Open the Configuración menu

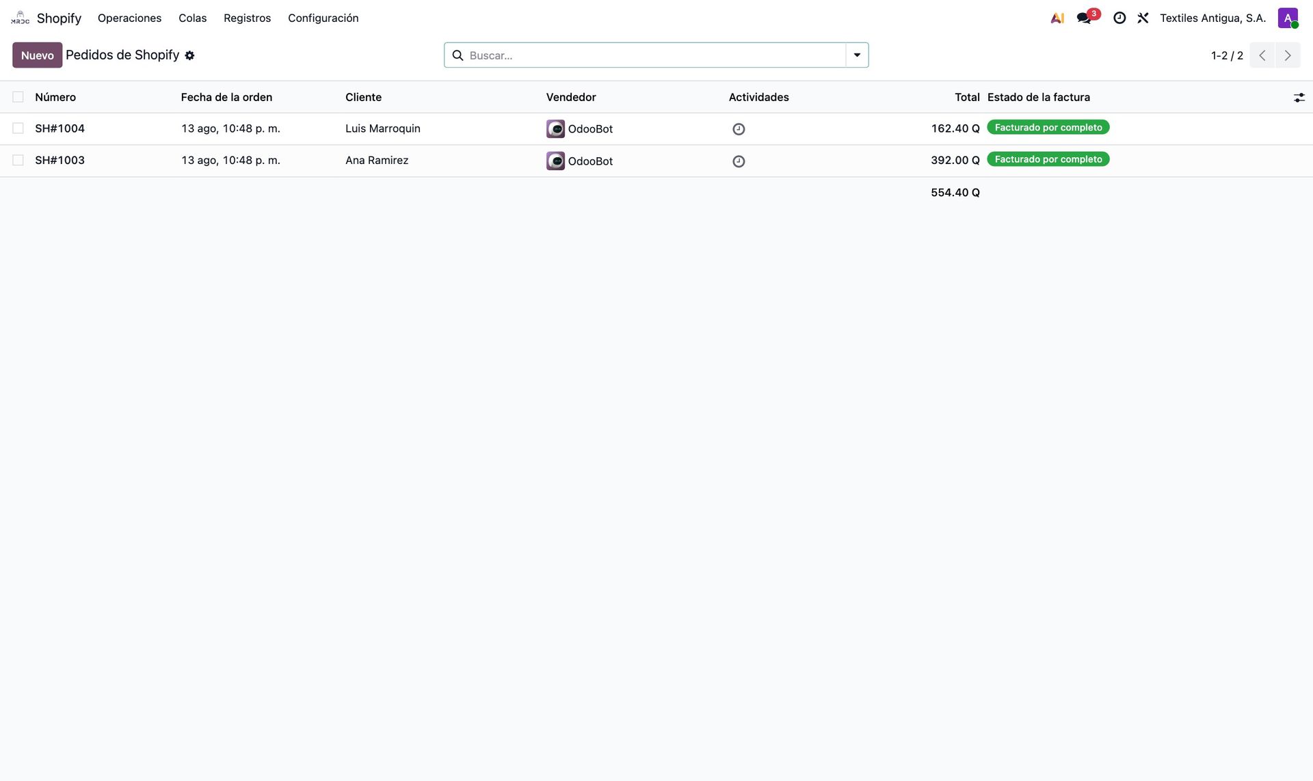(323, 18)
